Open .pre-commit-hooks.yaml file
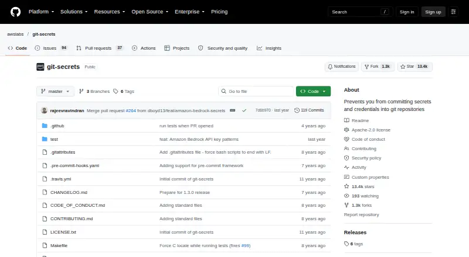Screen dimensions: 469x257 point(75,165)
